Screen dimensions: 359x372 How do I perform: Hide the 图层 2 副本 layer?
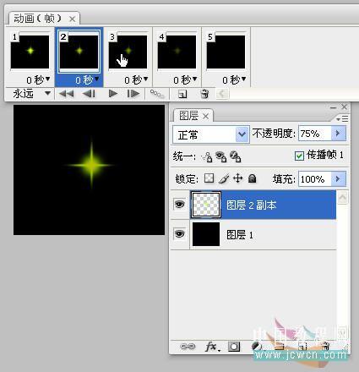pyautogui.click(x=180, y=204)
